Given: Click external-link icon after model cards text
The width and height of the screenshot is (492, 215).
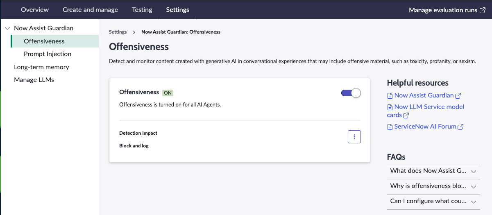Looking at the screenshot, I should (406, 115).
